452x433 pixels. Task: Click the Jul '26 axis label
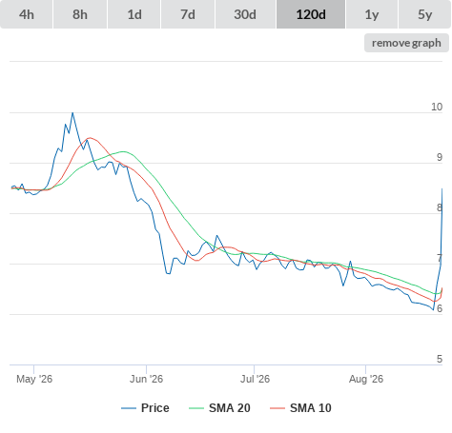click(255, 379)
